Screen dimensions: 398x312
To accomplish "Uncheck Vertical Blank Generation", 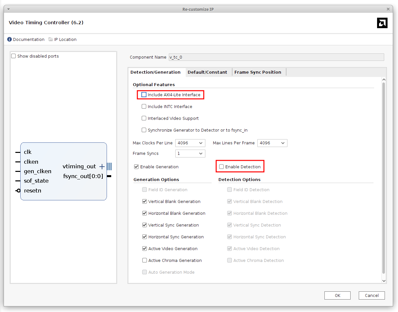I will click(145, 201).
